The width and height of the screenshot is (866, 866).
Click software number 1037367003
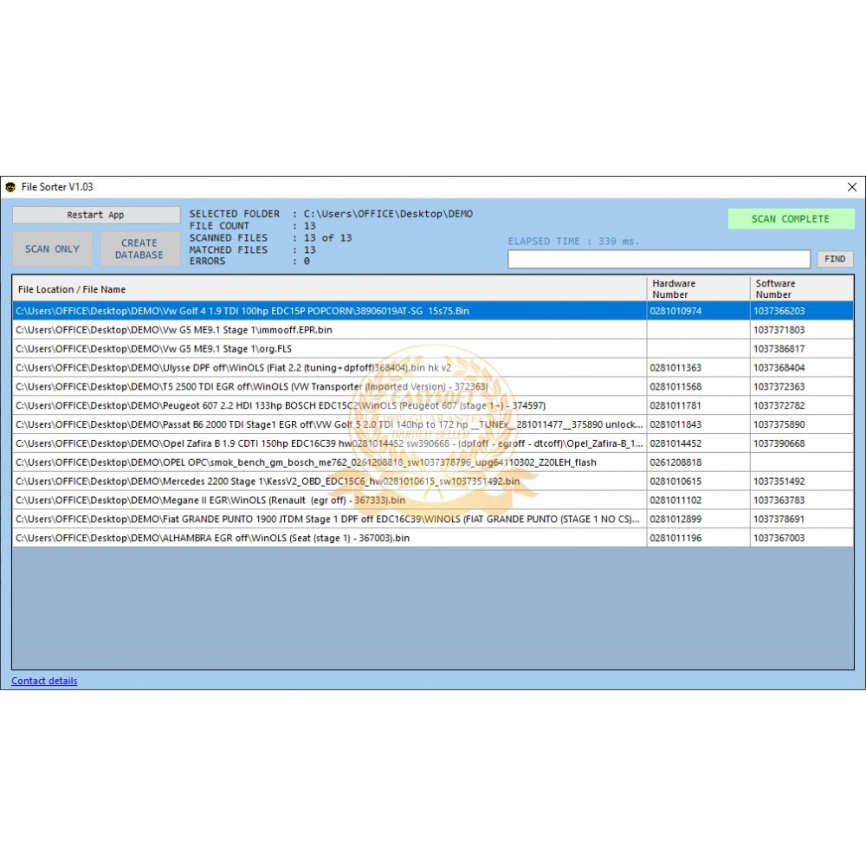click(779, 538)
